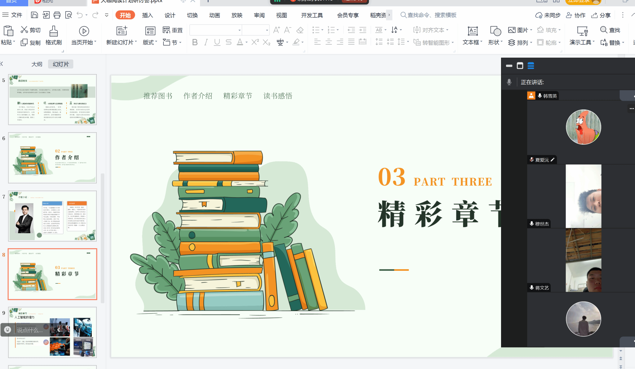Toggle the microphone next to 正在讲话

pyautogui.click(x=509, y=82)
